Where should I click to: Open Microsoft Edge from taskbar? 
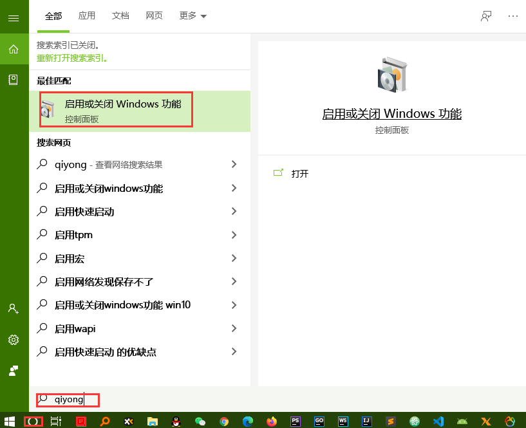coord(247,422)
